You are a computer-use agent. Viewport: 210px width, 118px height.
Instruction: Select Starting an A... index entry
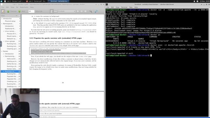coord(12,61)
